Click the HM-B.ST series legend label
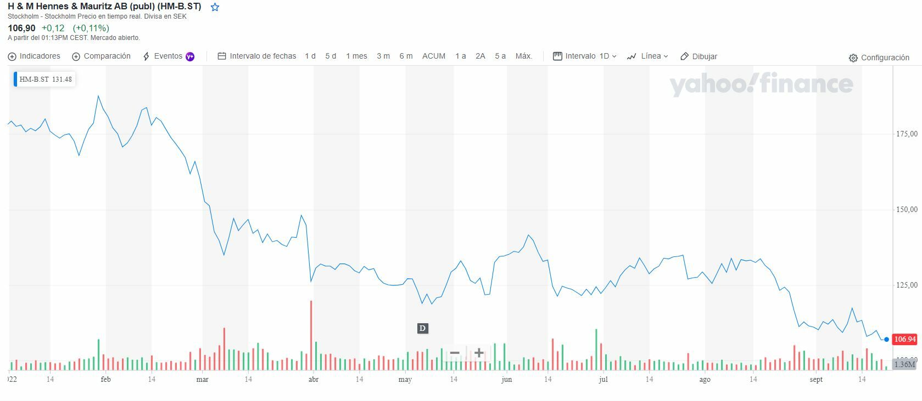This screenshot has height=401, width=922. click(34, 79)
